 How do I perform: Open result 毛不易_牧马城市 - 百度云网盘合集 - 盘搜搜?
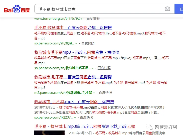[73, 28]
